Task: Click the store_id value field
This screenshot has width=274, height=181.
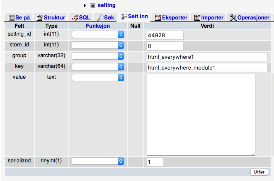Action: pyautogui.click(x=165, y=46)
